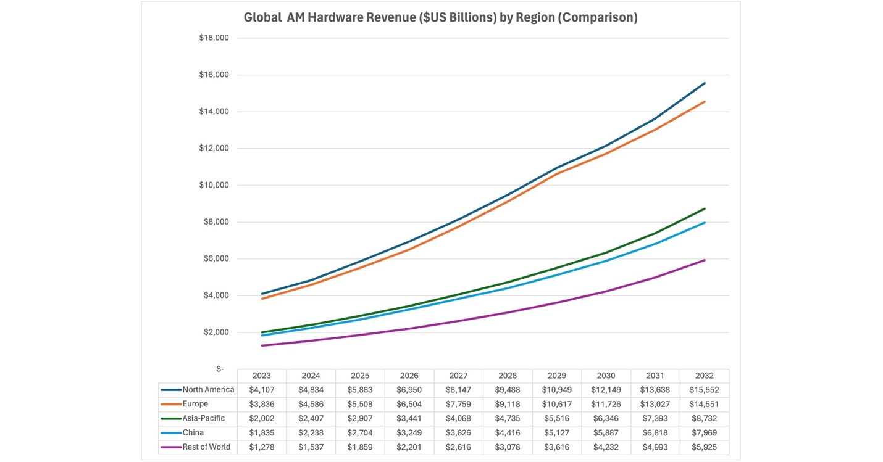Click China 2030 value $5,887
The height and width of the screenshot is (462, 883).
(606, 433)
